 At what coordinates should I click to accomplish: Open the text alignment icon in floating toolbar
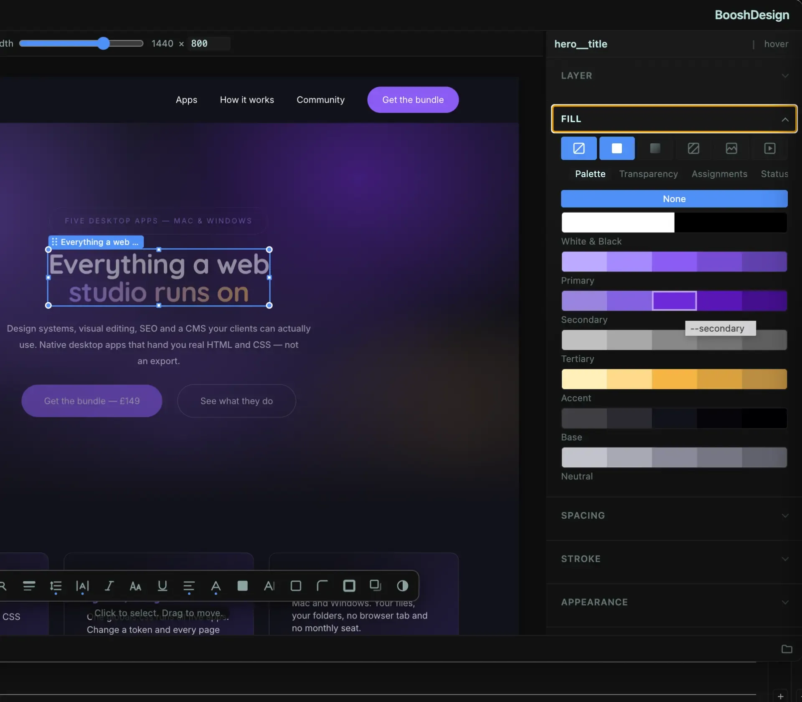click(x=189, y=586)
